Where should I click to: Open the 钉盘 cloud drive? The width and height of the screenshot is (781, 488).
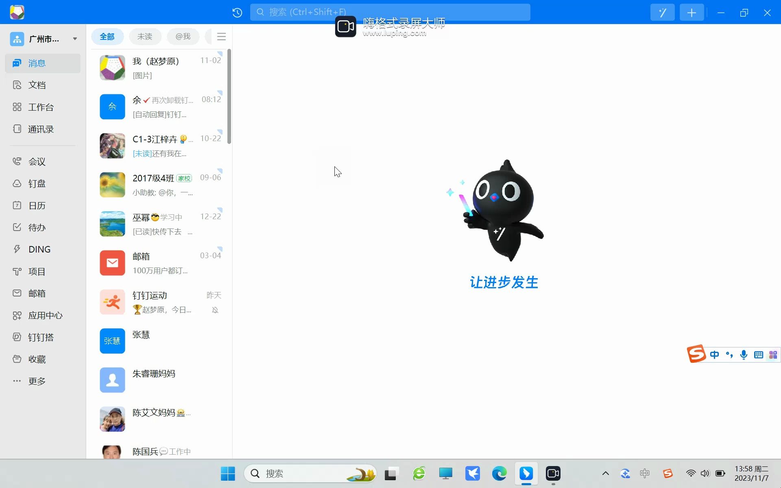point(43,183)
